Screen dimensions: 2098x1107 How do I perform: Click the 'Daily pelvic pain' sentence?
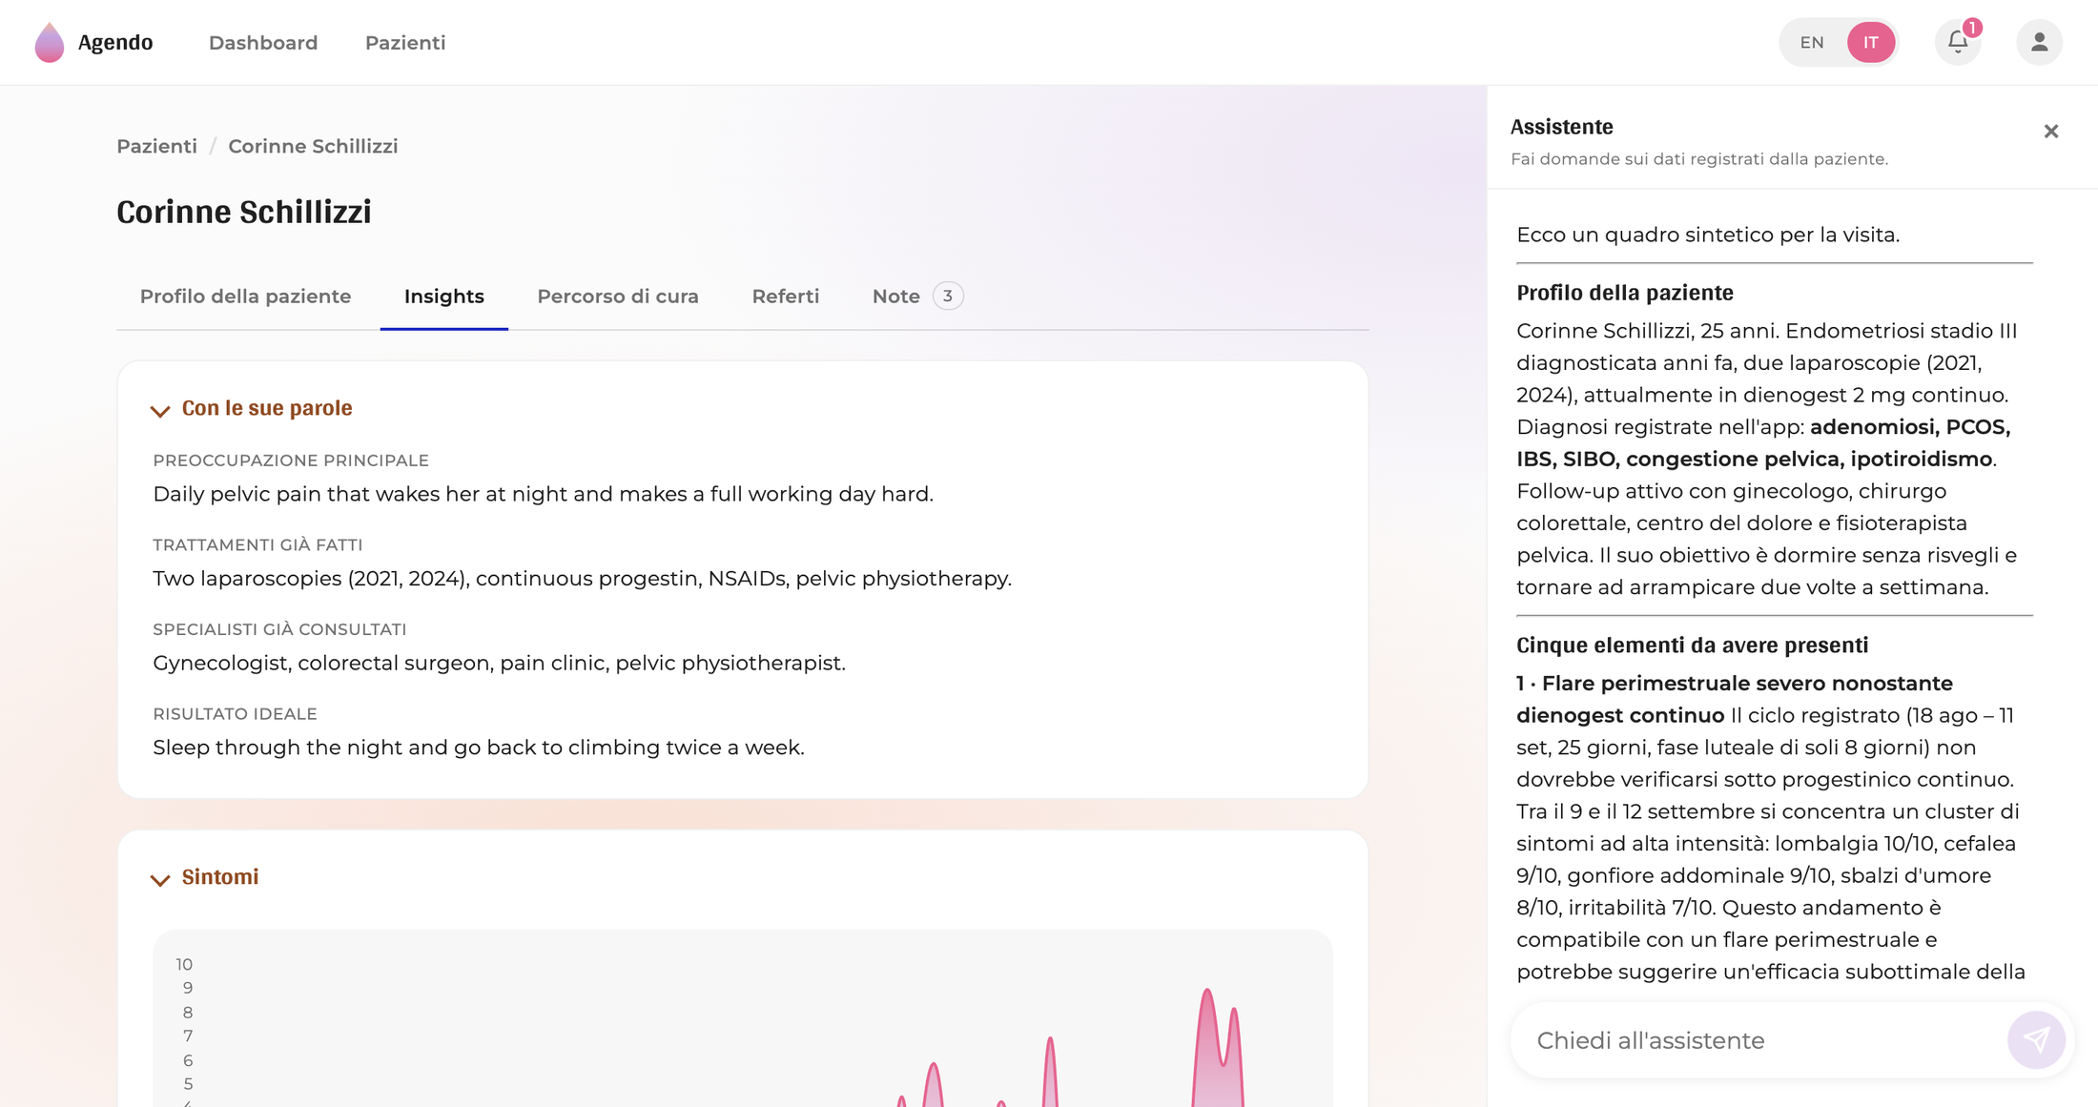click(x=543, y=494)
